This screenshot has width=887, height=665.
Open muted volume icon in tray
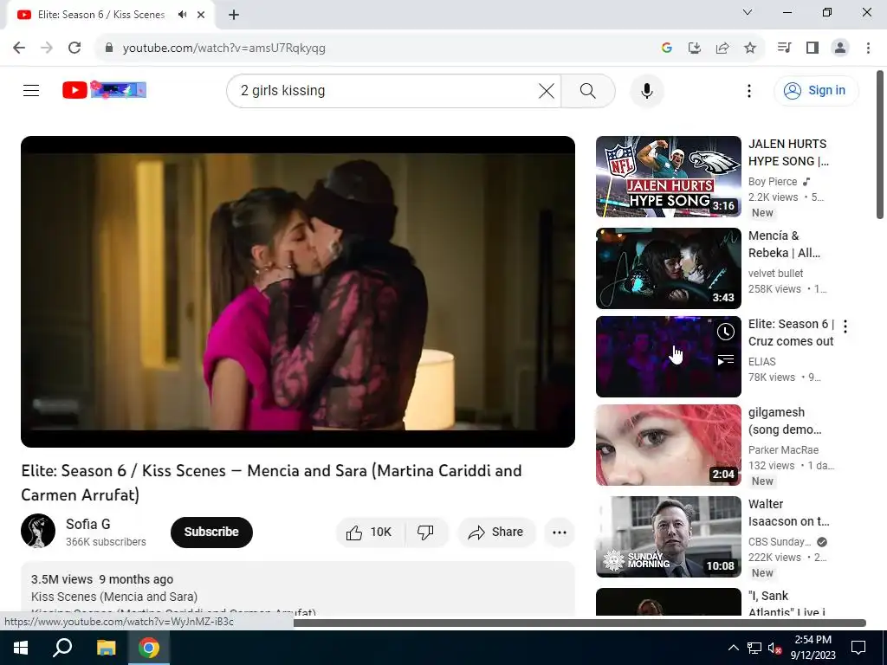[x=774, y=648]
